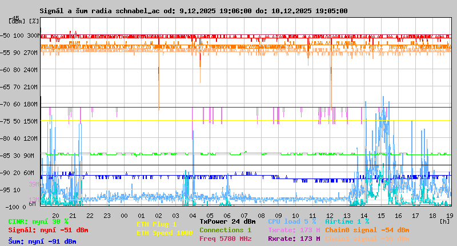Image resolution: width=457 pixels, height=246 pixels.
Task: Click hour '02' on the time axis
Action: 159,216
